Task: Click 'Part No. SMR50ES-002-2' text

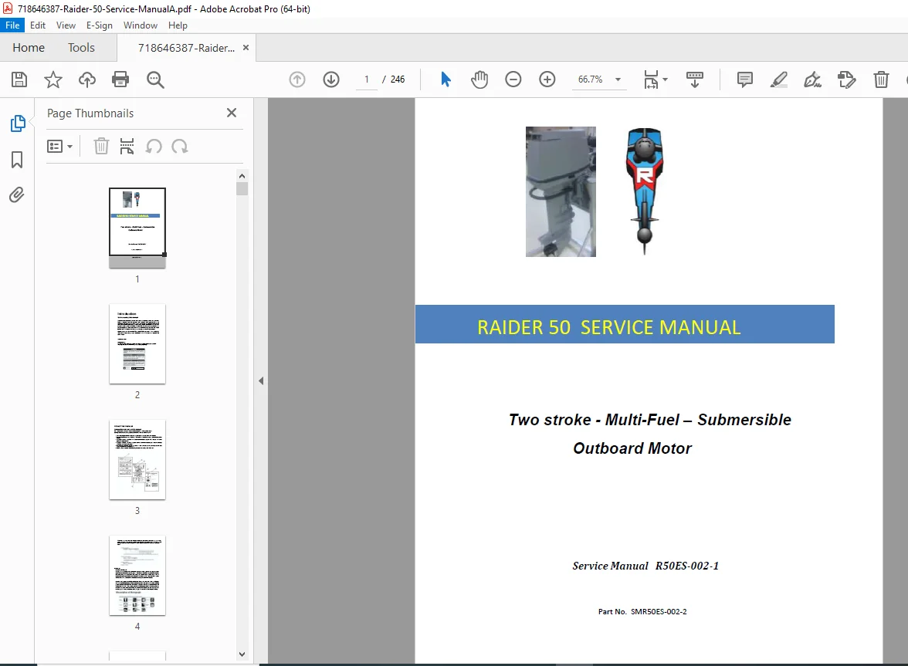Action: coord(642,612)
